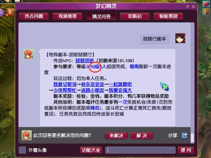The image size is (211, 158).
Task: Open the 智能客服 tab
Action: pyautogui.click(x=168, y=16)
